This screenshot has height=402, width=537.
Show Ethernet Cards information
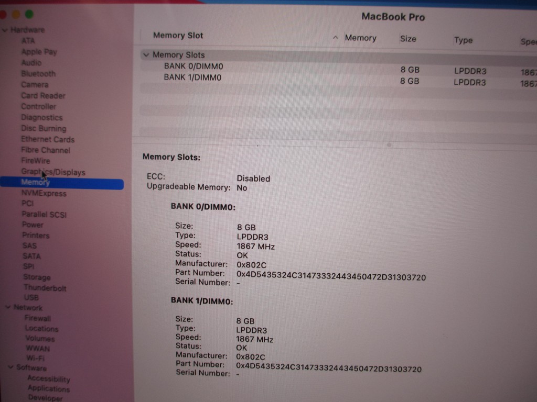48,139
